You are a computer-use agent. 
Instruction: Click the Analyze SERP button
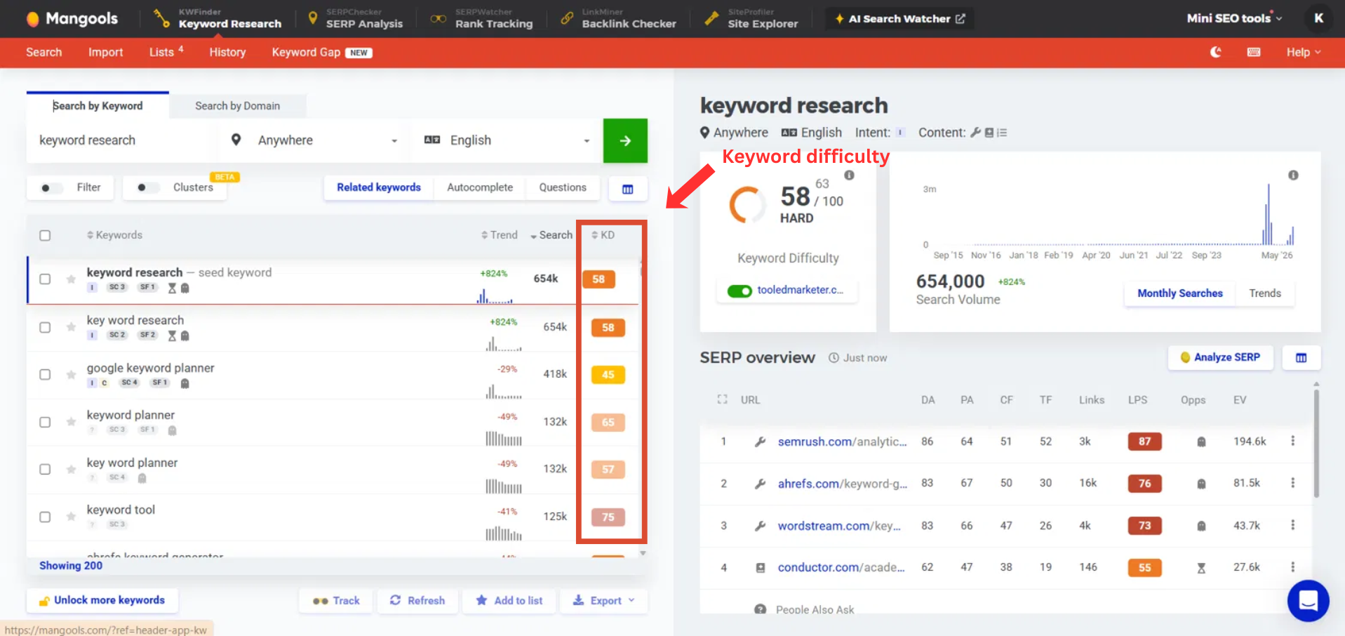coord(1220,357)
